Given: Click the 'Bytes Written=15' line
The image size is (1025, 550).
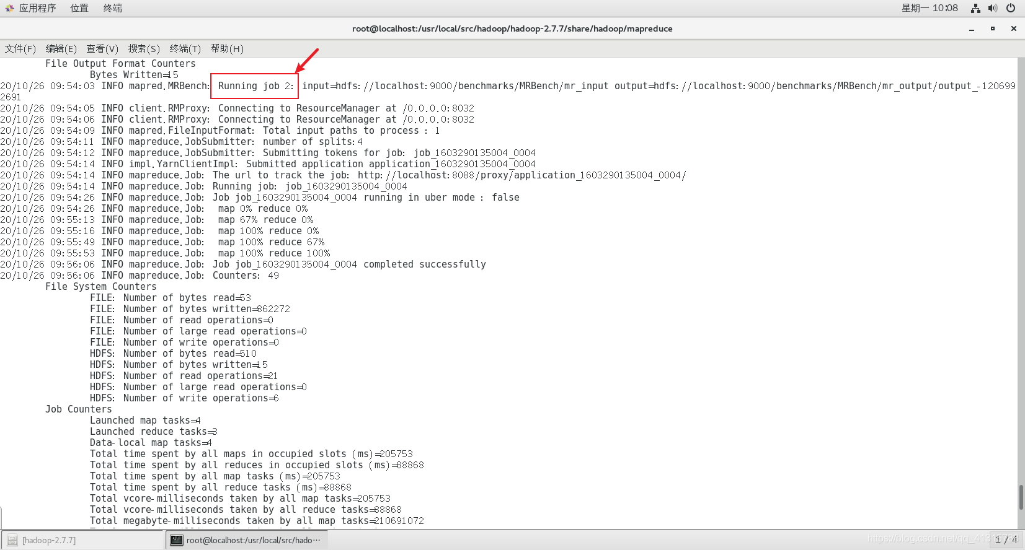Looking at the screenshot, I should click(134, 75).
